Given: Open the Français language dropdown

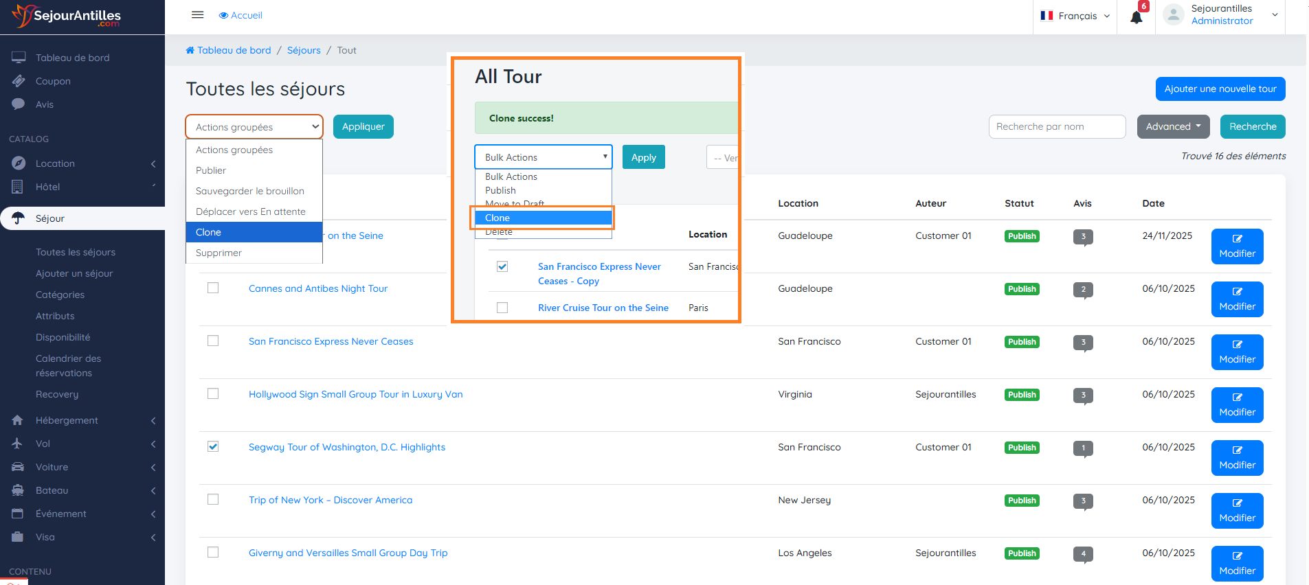Looking at the screenshot, I should [x=1075, y=16].
